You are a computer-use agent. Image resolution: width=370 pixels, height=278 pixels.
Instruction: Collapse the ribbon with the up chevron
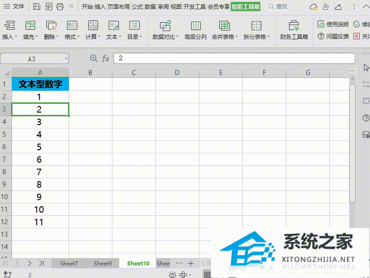365,6
